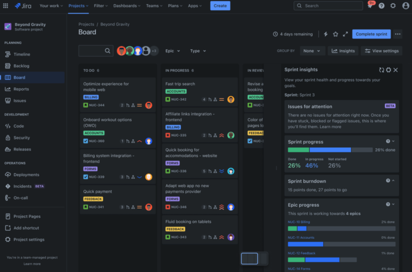Open the Plans menu
This screenshot has width=412, height=272.
pos(175,5)
